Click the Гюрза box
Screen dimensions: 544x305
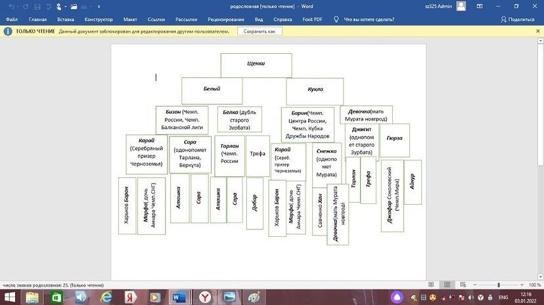tap(394, 140)
